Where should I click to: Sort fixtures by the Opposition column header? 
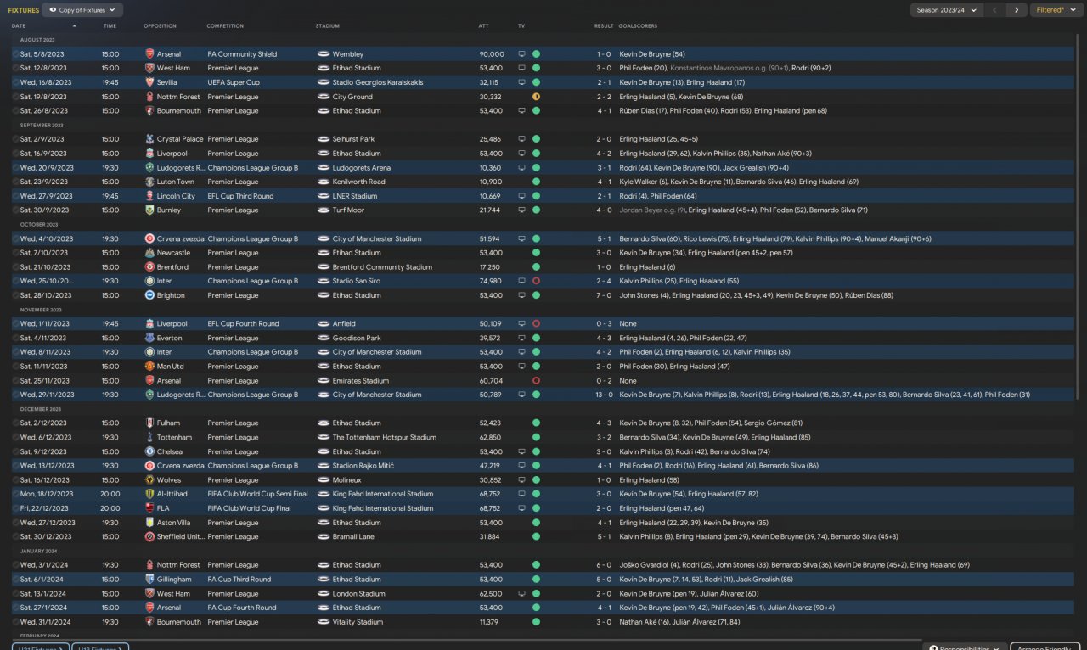[x=161, y=26]
